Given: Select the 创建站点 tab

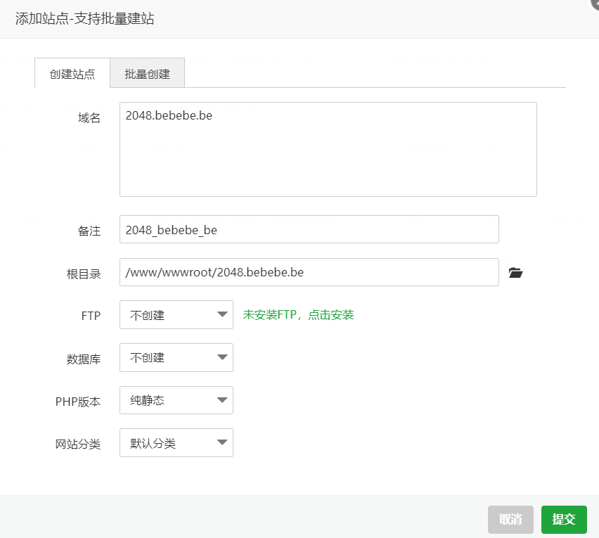Looking at the screenshot, I should [72, 72].
